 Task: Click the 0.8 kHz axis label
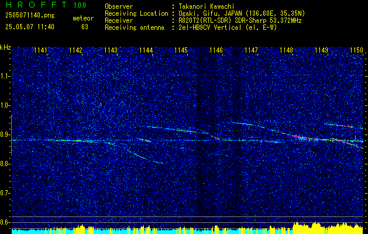pyautogui.click(x=5, y=164)
